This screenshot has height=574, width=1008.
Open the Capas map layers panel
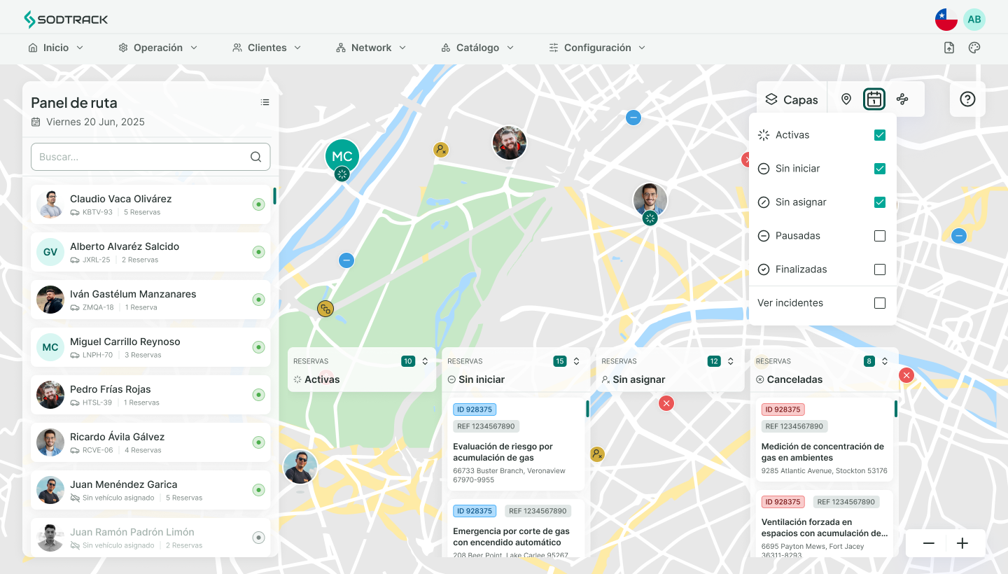(x=791, y=99)
